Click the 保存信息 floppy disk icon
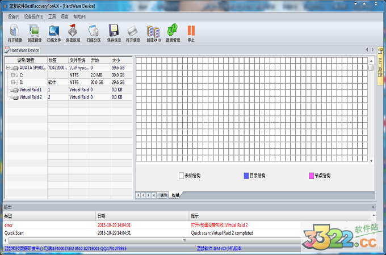Viewport: 386px width, 255px height. pos(114,31)
